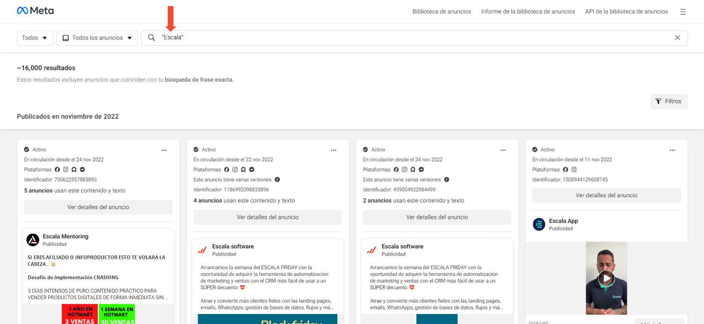Click Instagram platform icon on the 22 nov ad
The height and width of the screenshot is (324, 704).
pos(235,169)
